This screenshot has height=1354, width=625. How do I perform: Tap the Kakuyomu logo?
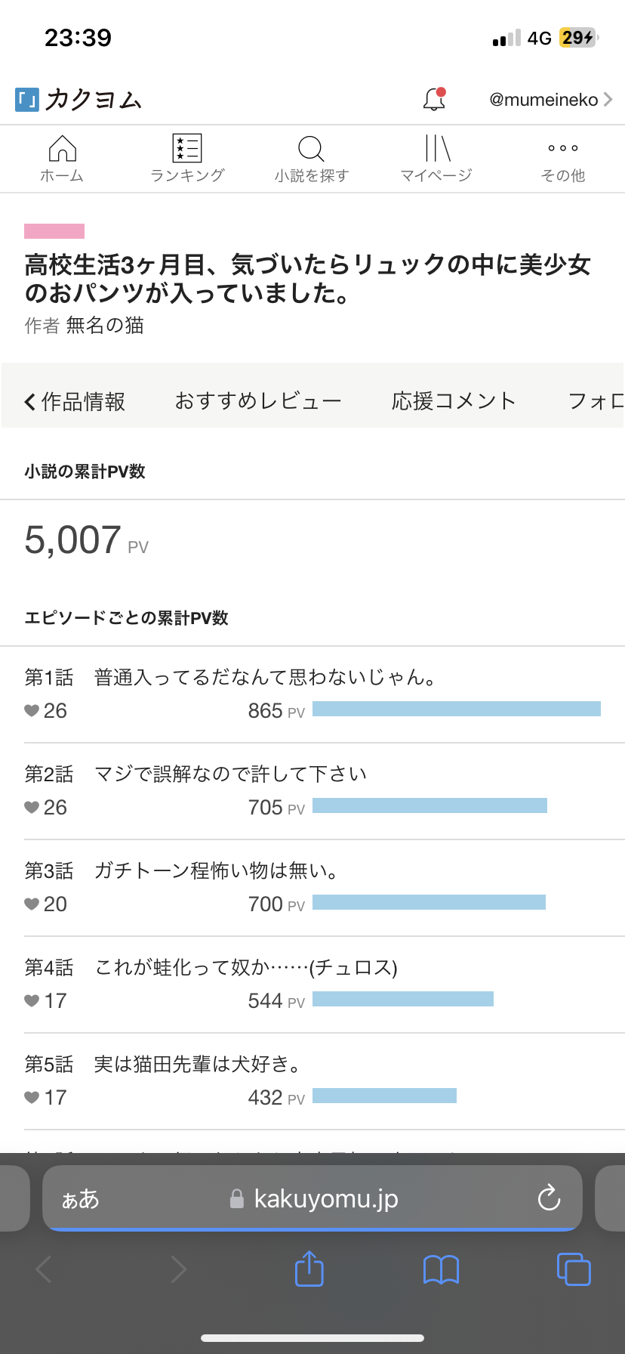click(79, 100)
